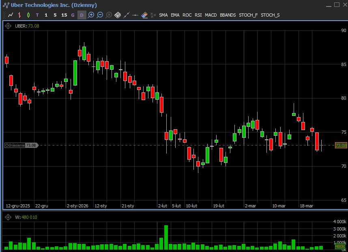Toggle the 15-minute interval button

coord(64,15)
